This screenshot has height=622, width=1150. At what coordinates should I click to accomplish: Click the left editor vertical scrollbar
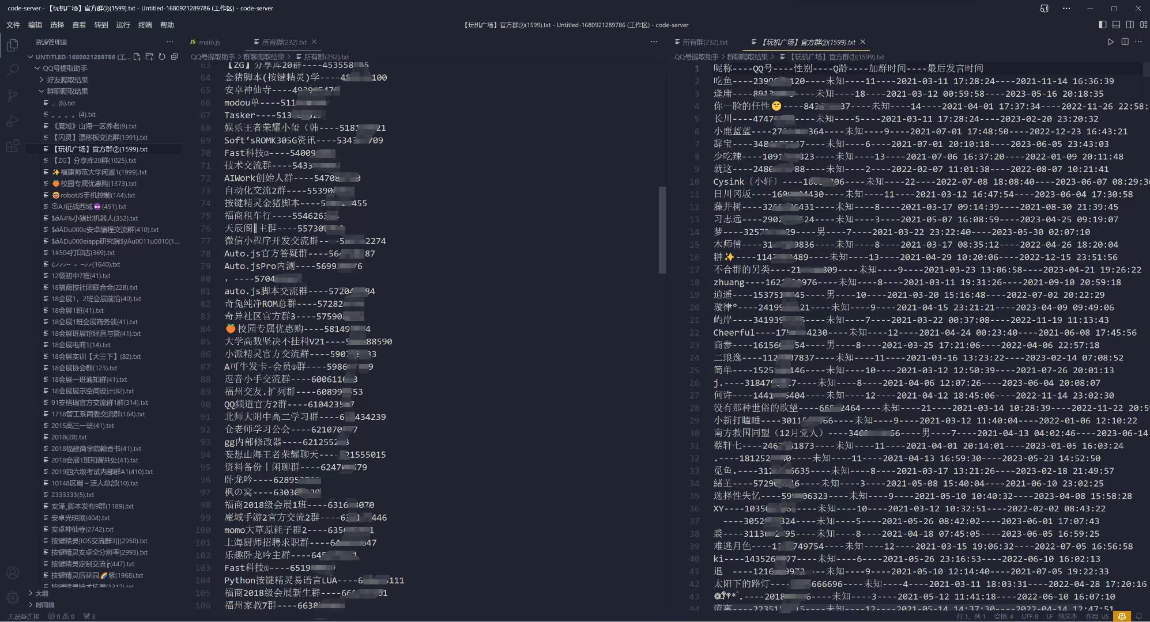(662, 229)
